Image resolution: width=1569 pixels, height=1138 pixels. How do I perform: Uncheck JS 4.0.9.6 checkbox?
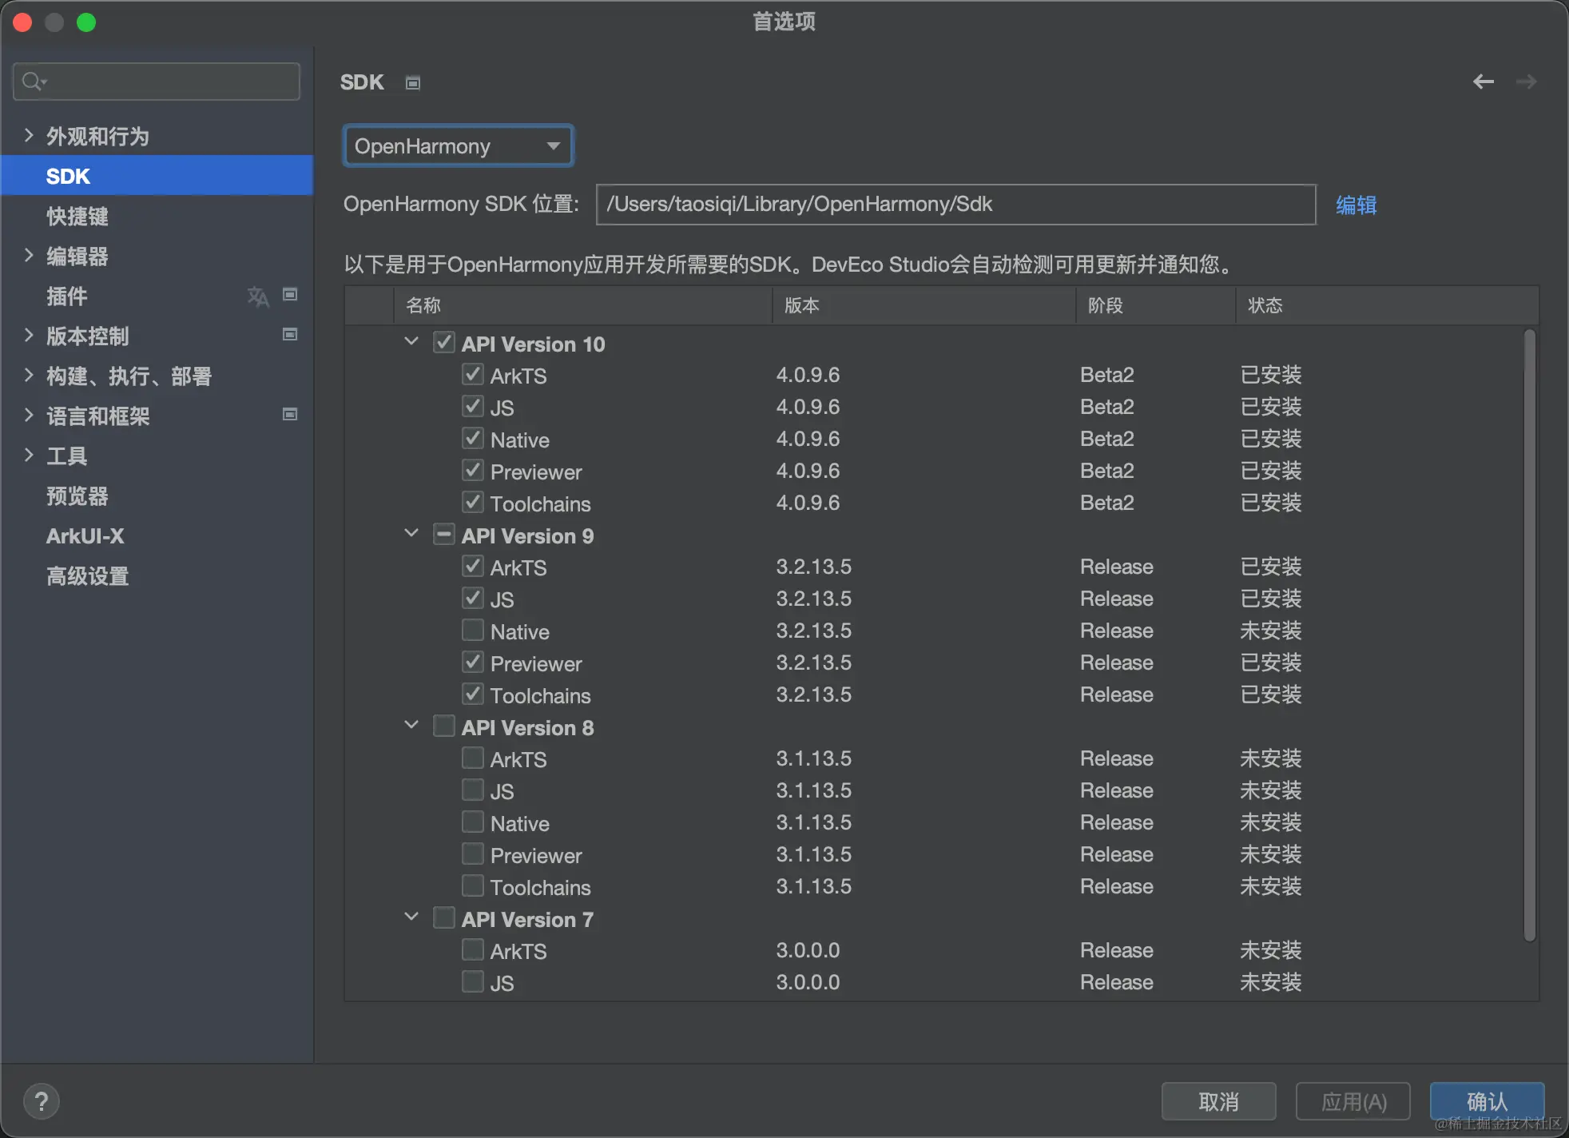pos(473,406)
